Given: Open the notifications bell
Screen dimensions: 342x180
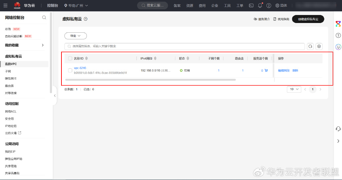Looking at the screenshot, I should click(x=260, y=5).
